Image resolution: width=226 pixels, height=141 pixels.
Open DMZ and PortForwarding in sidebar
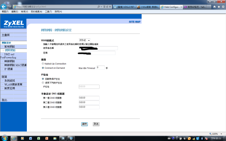point(8,56)
